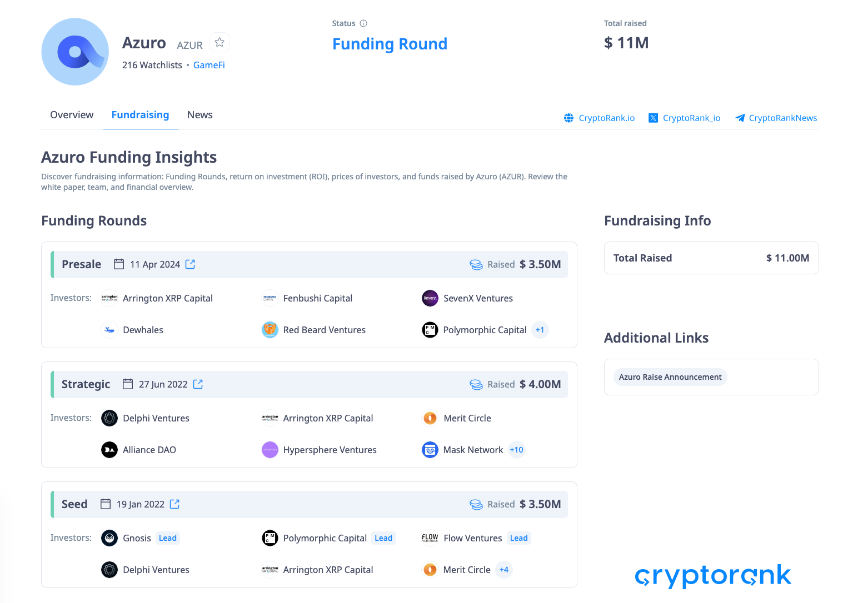Click the Status info icon

(x=363, y=23)
